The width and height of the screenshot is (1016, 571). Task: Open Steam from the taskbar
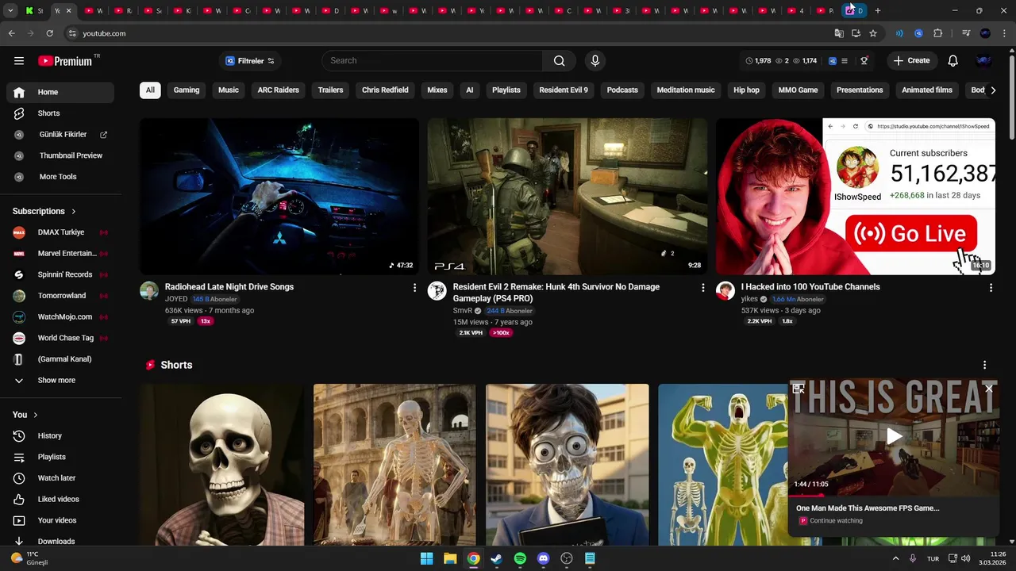pyautogui.click(x=496, y=558)
